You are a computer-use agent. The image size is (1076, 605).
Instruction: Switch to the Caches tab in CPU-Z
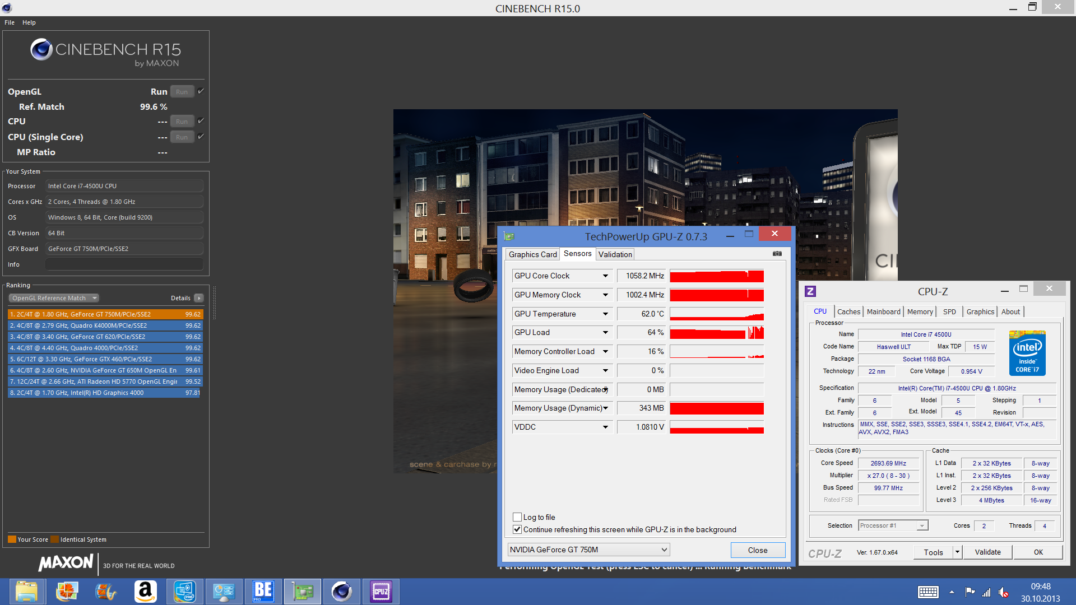point(848,312)
